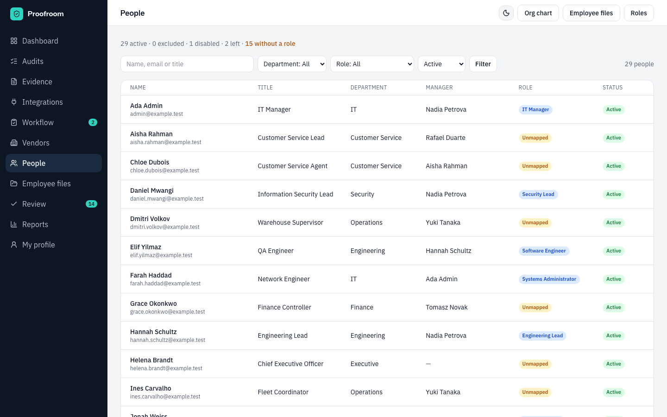Expand the Role: All dropdown

[372, 64]
